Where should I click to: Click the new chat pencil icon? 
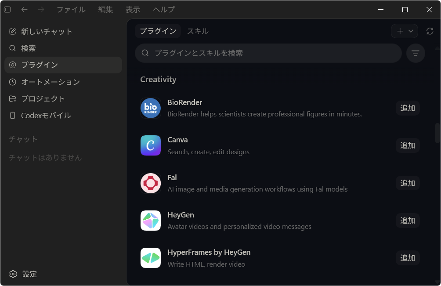tap(12, 31)
